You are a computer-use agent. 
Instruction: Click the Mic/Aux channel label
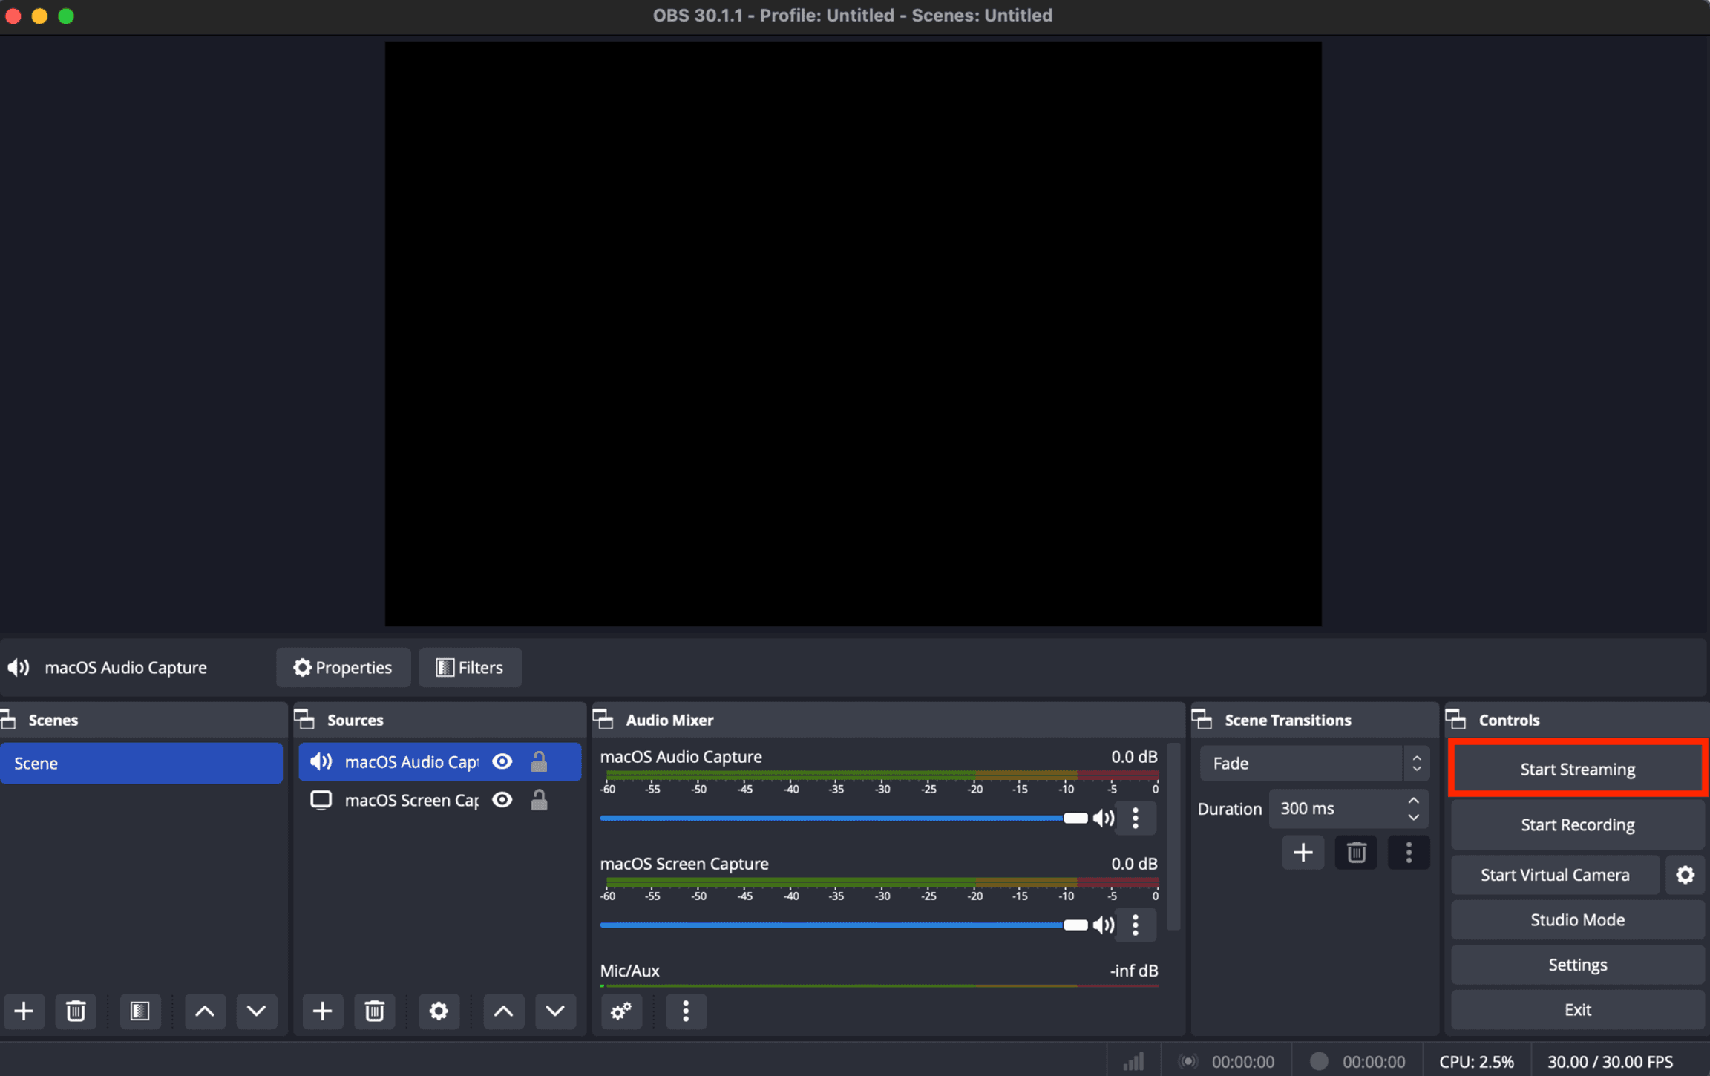click(x=629, y=971)
